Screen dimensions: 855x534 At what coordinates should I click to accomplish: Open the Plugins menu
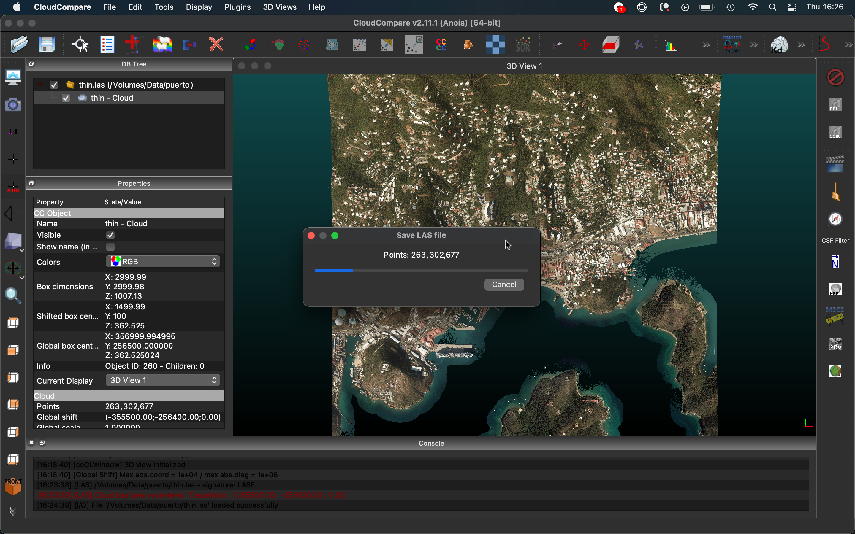237,7
